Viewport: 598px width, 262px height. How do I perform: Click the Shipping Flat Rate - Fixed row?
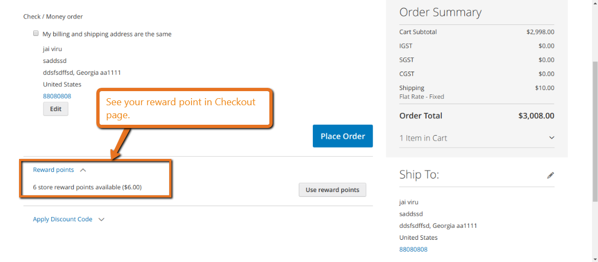pyautogui.click(x=477, y=92)
